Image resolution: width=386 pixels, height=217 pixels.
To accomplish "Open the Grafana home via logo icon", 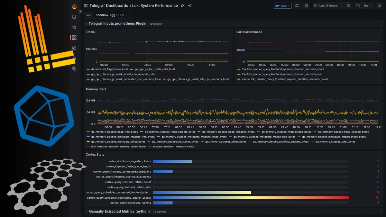I will tap(74, 6).
